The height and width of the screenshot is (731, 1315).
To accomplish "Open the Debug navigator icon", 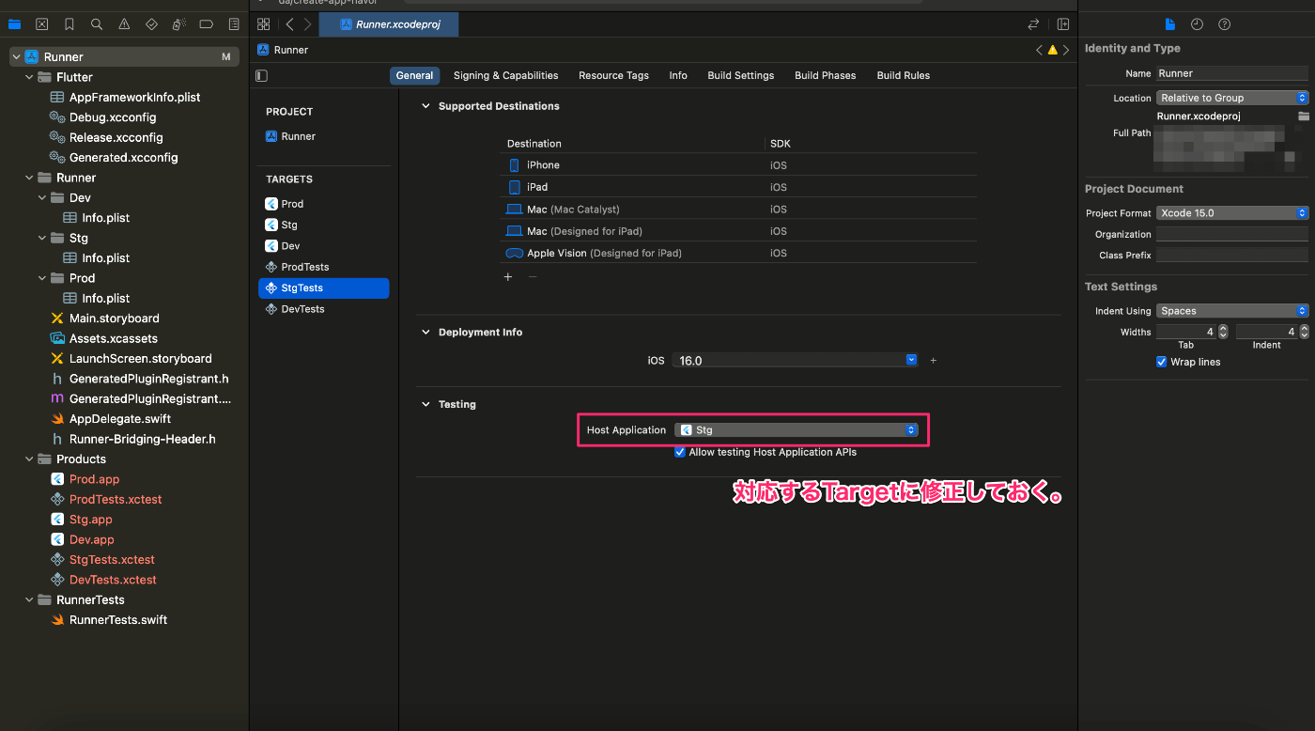I will pyautogui.click(x=179, y=24).
